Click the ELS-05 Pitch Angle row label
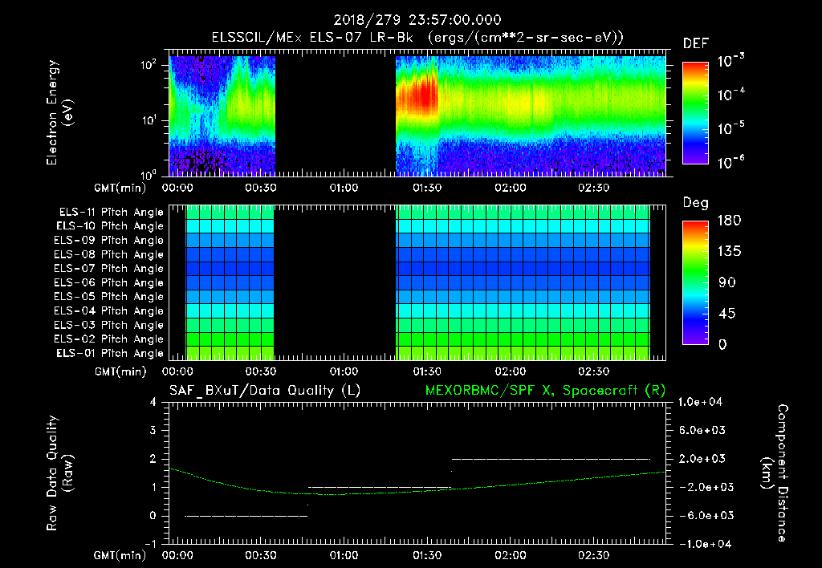 point(109,297)
